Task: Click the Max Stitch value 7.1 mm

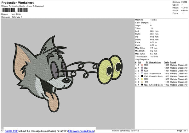Action: tap(154, 48)
